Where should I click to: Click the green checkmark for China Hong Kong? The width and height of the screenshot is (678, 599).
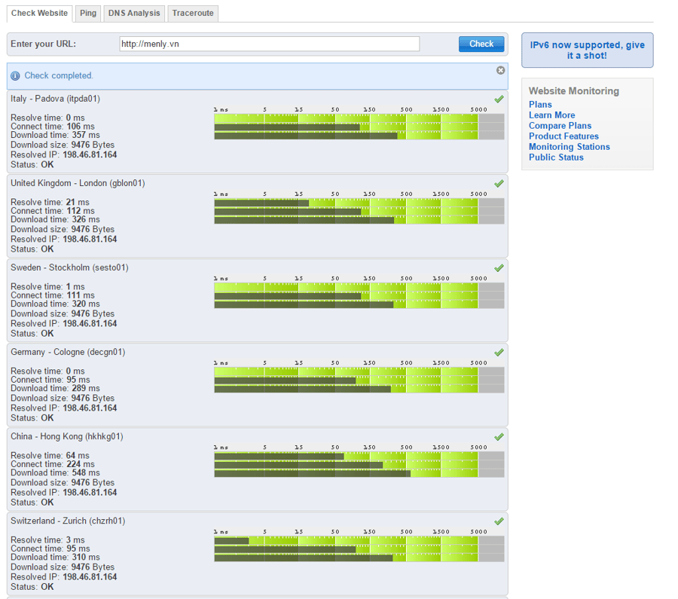pos(499,436)
